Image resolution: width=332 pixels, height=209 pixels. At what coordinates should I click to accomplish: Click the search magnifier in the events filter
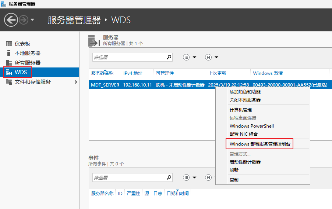point(169,177)
